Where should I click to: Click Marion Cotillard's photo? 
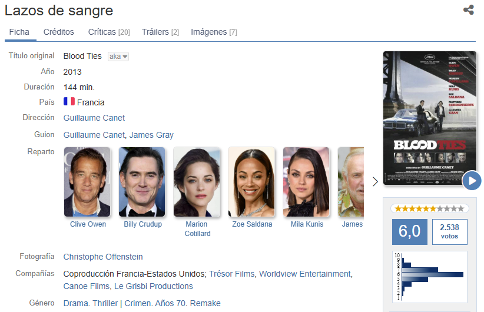click(x=197, y=182)
